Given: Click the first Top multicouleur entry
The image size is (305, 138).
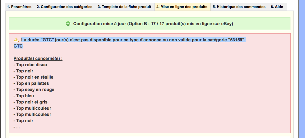Looking at the screenshot, I should (x=32, y=108).
